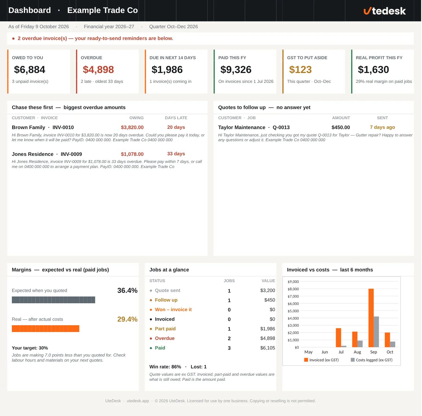The width and height of the screenshot is (422, 416).
Task: Click the utedesk.app footer link
Action: (138, 401)
